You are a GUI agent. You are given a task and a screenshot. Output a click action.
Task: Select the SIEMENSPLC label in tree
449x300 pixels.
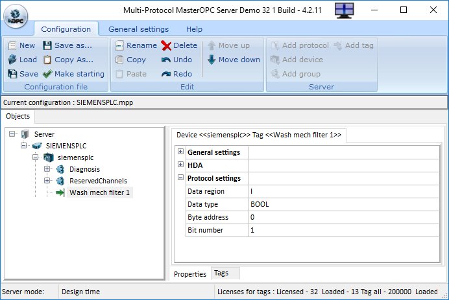click(66, 146)
